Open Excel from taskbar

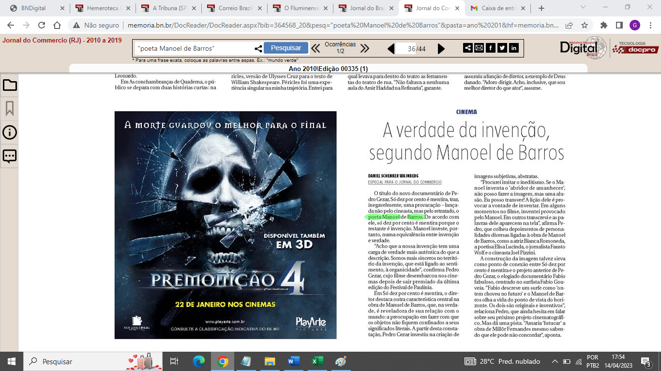pos(317,361)
